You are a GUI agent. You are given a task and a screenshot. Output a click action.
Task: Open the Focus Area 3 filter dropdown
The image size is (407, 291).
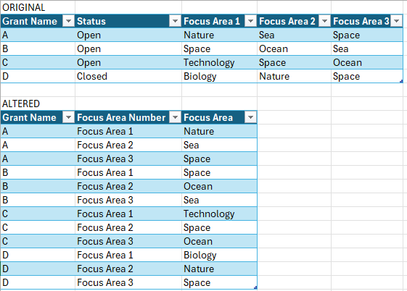tap(397, 21)
